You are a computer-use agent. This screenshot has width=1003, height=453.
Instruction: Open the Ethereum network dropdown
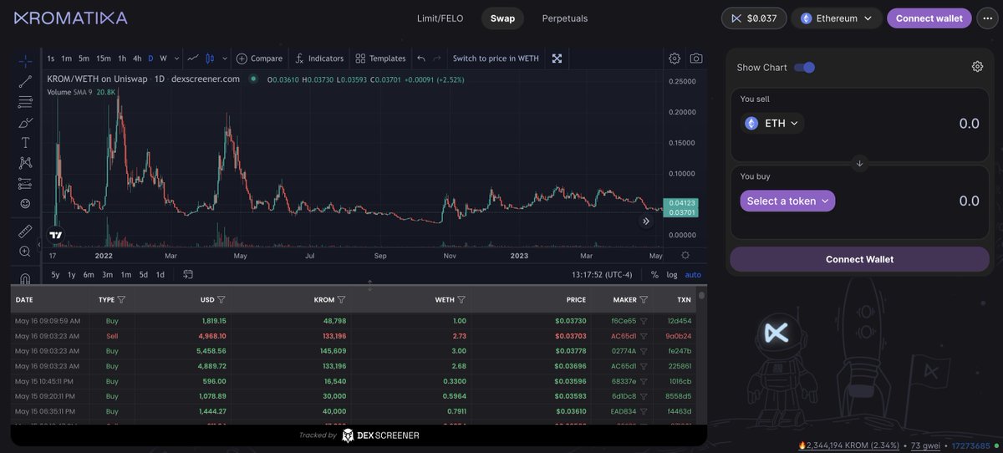836,18
